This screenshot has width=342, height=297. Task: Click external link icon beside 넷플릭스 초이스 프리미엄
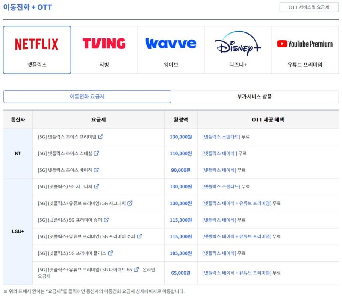click(100, 137)
